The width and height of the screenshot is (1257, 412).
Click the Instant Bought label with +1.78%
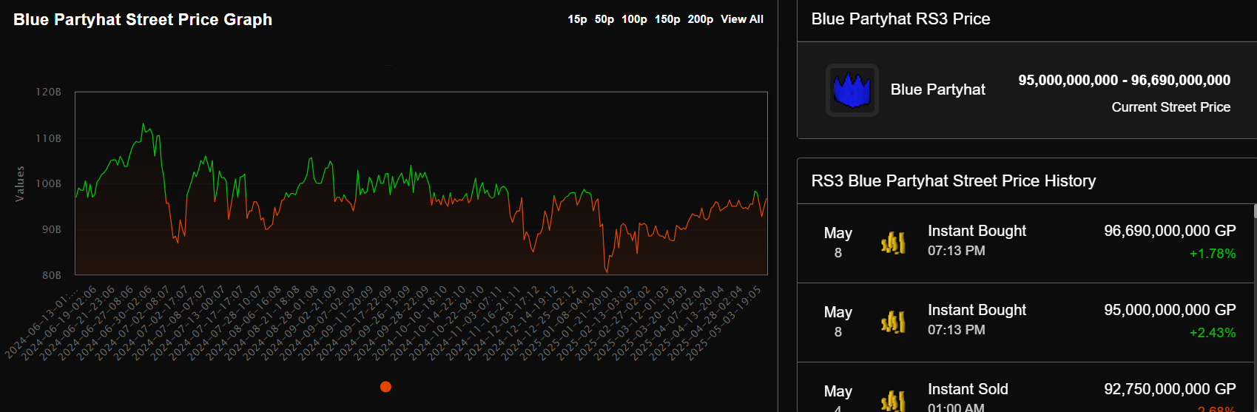click(x=977, y=231)
